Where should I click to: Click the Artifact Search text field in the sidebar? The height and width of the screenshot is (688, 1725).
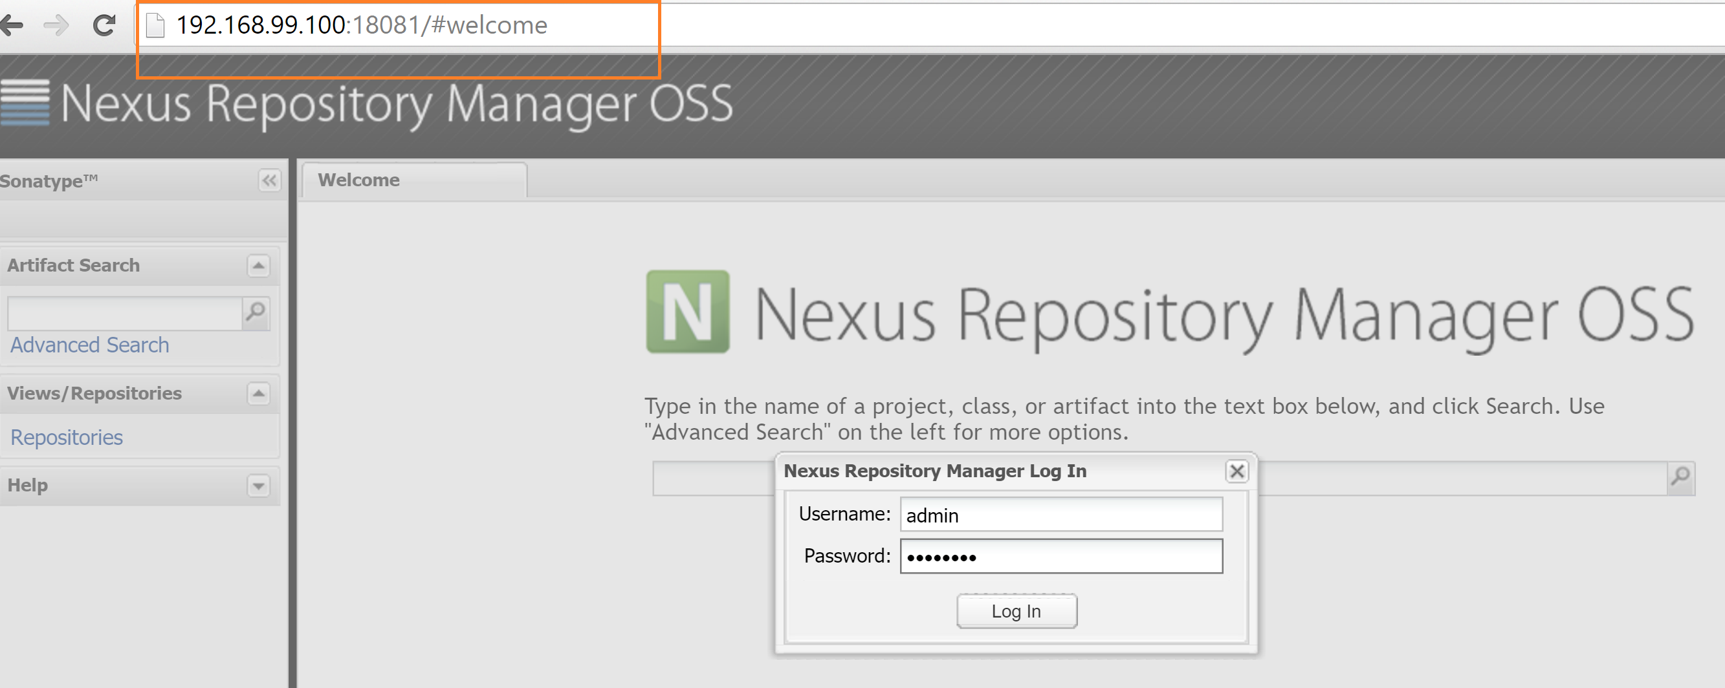[124, 312]
